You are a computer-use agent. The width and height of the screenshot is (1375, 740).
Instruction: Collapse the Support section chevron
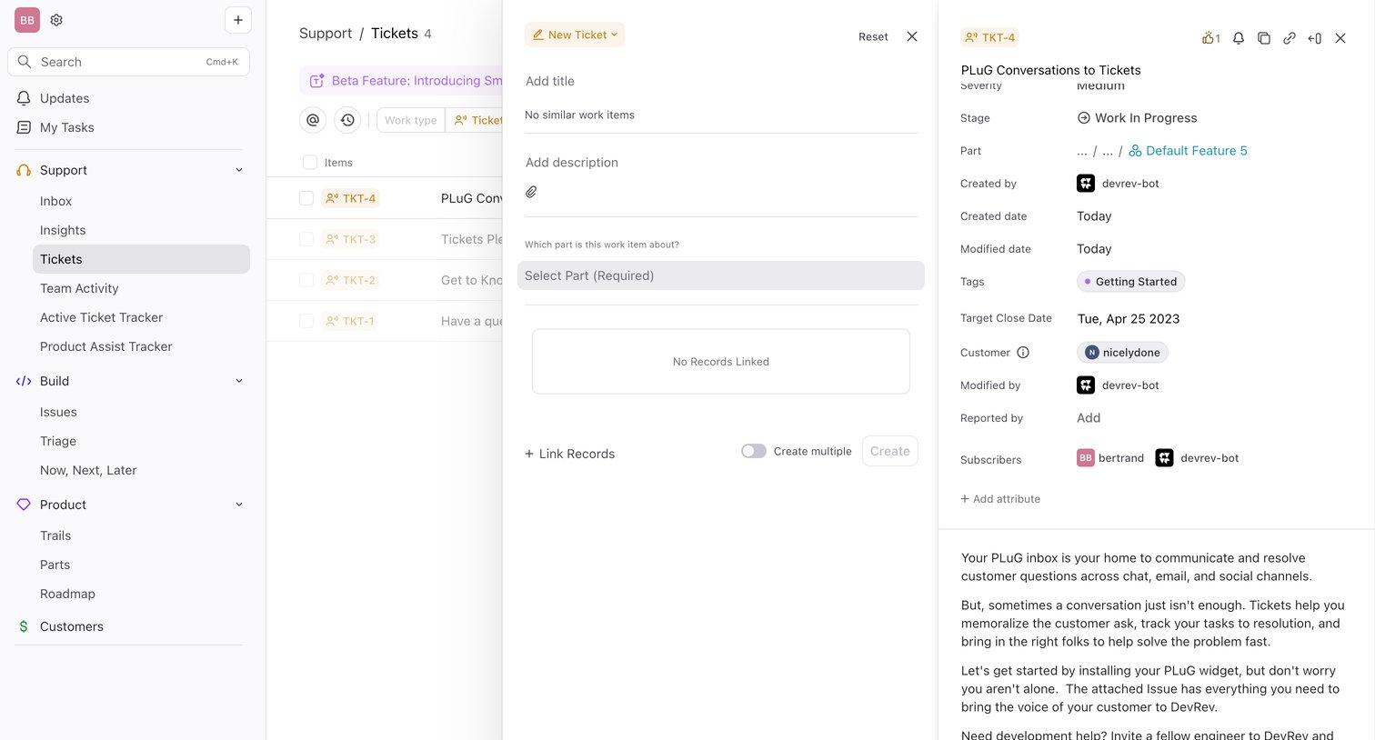[239, 170]
